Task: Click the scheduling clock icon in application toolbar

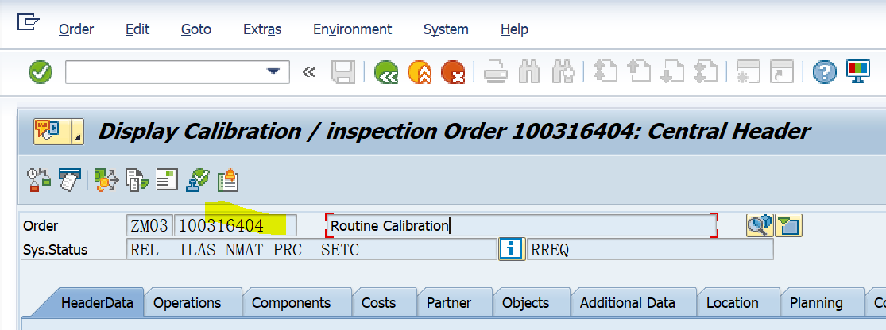Action: [x=39, y=180]
